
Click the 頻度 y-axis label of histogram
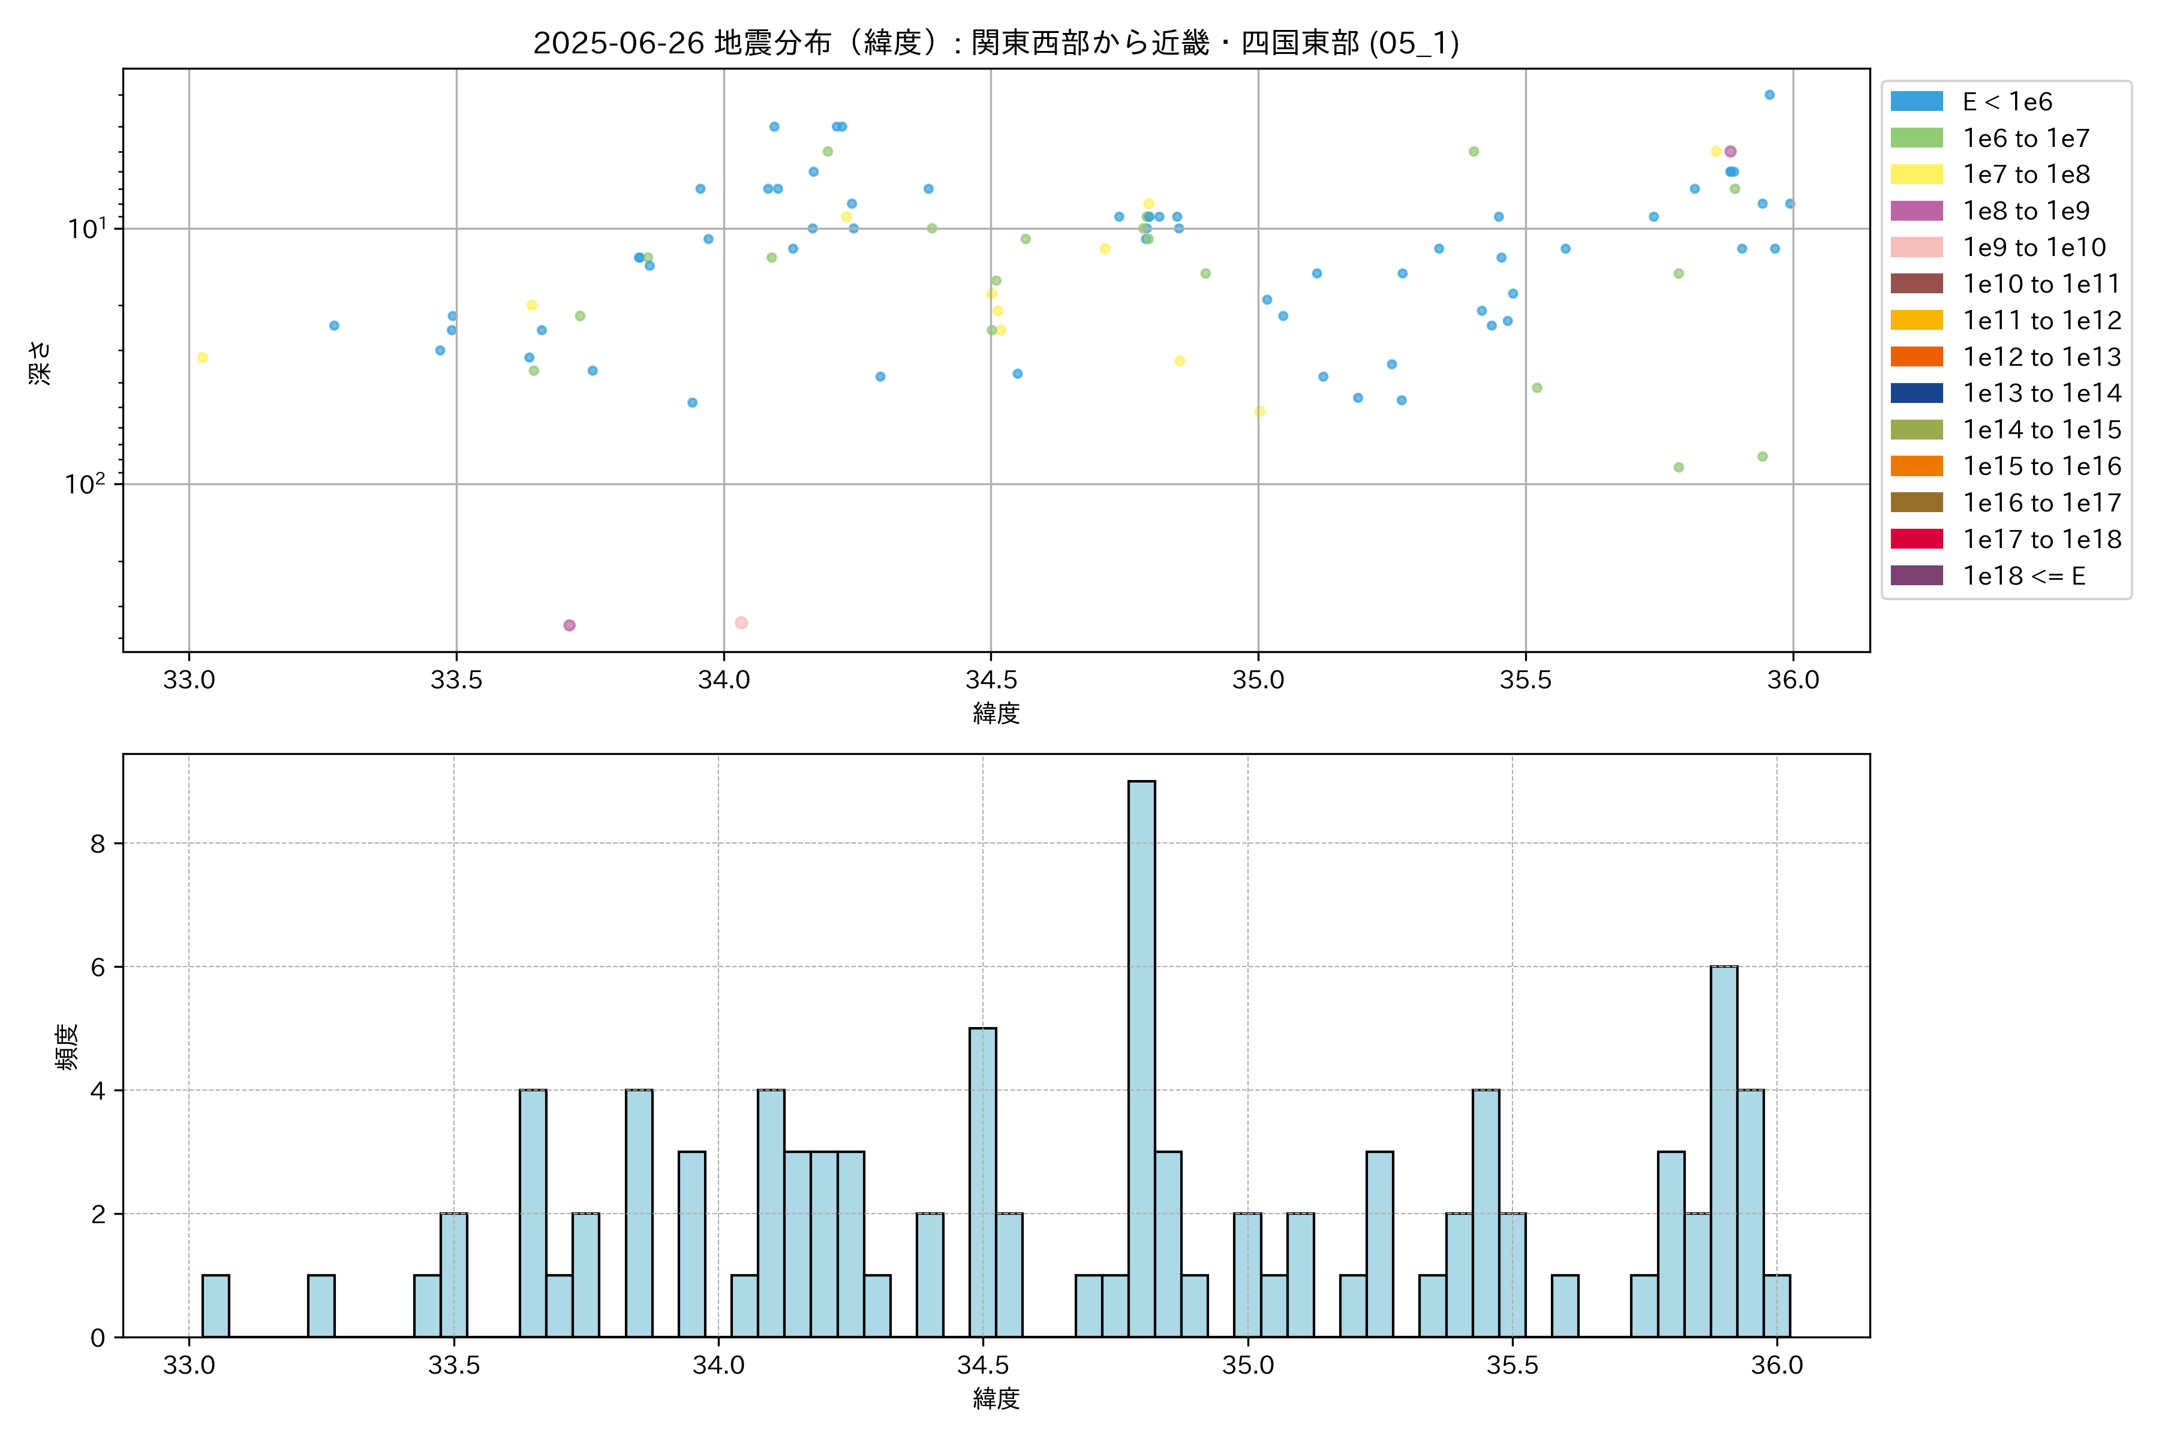coord(66,1047)
